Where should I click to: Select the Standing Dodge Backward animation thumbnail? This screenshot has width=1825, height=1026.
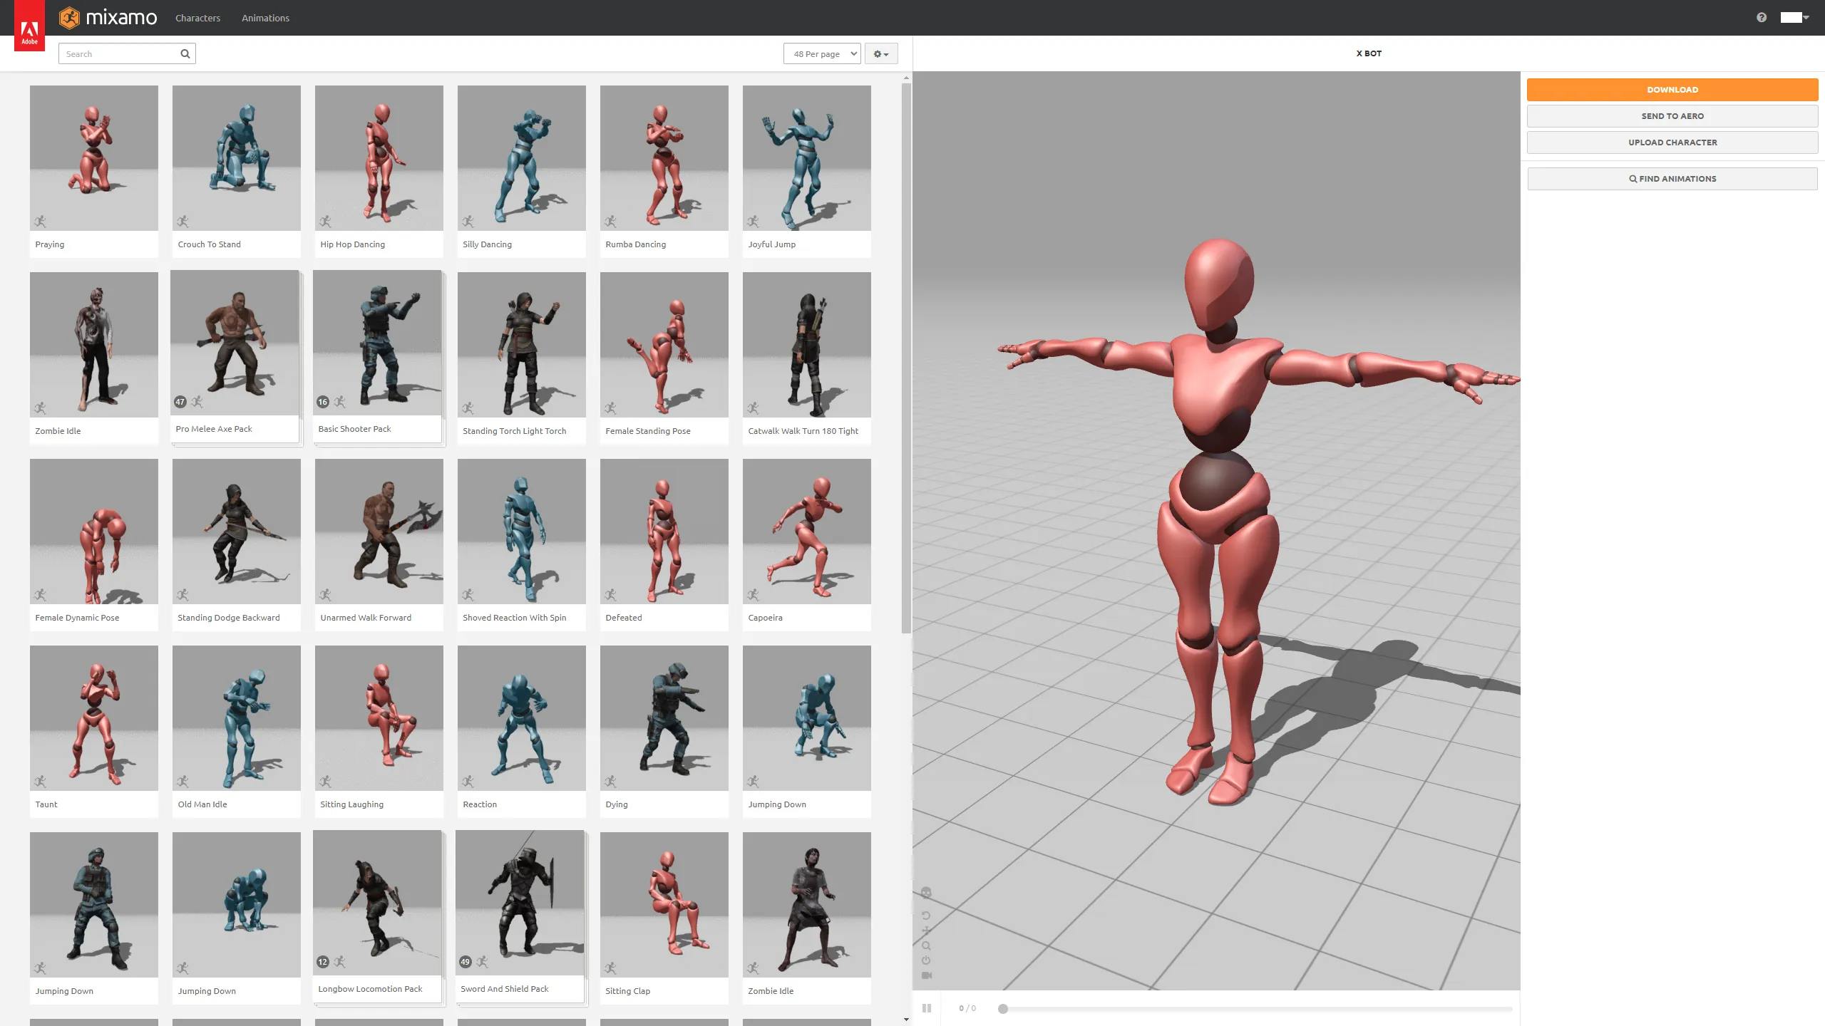point(237,532)
